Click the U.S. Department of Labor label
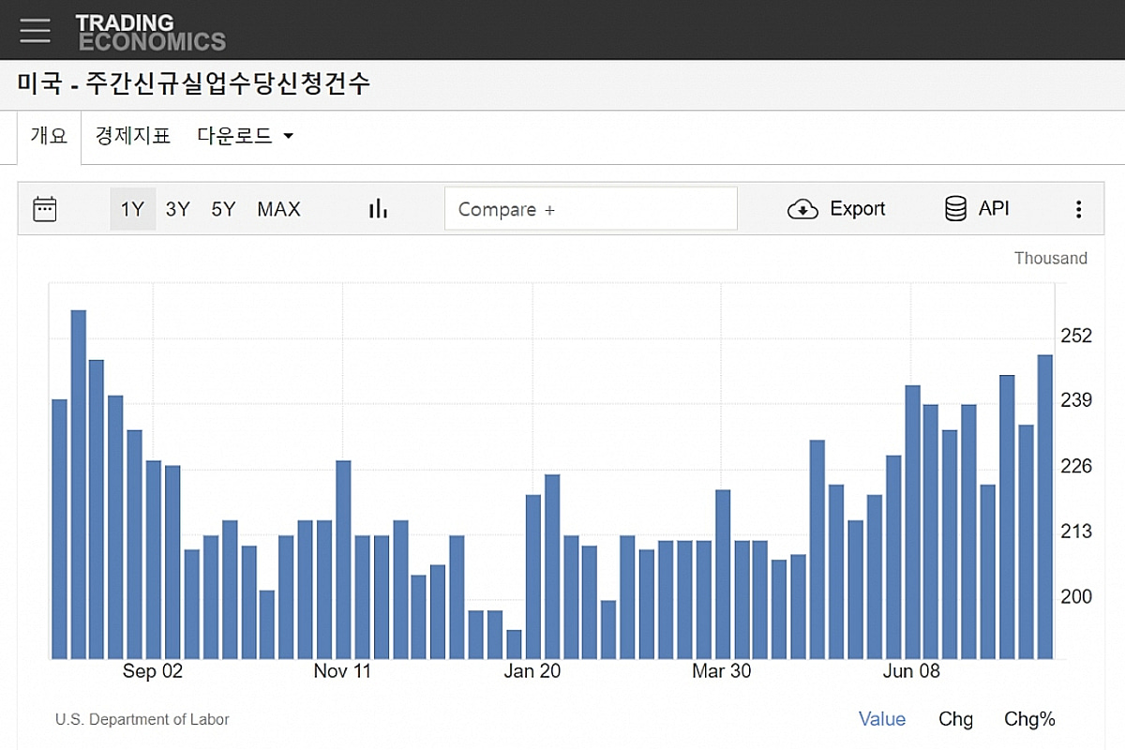1125x750 pixels. 142,719
